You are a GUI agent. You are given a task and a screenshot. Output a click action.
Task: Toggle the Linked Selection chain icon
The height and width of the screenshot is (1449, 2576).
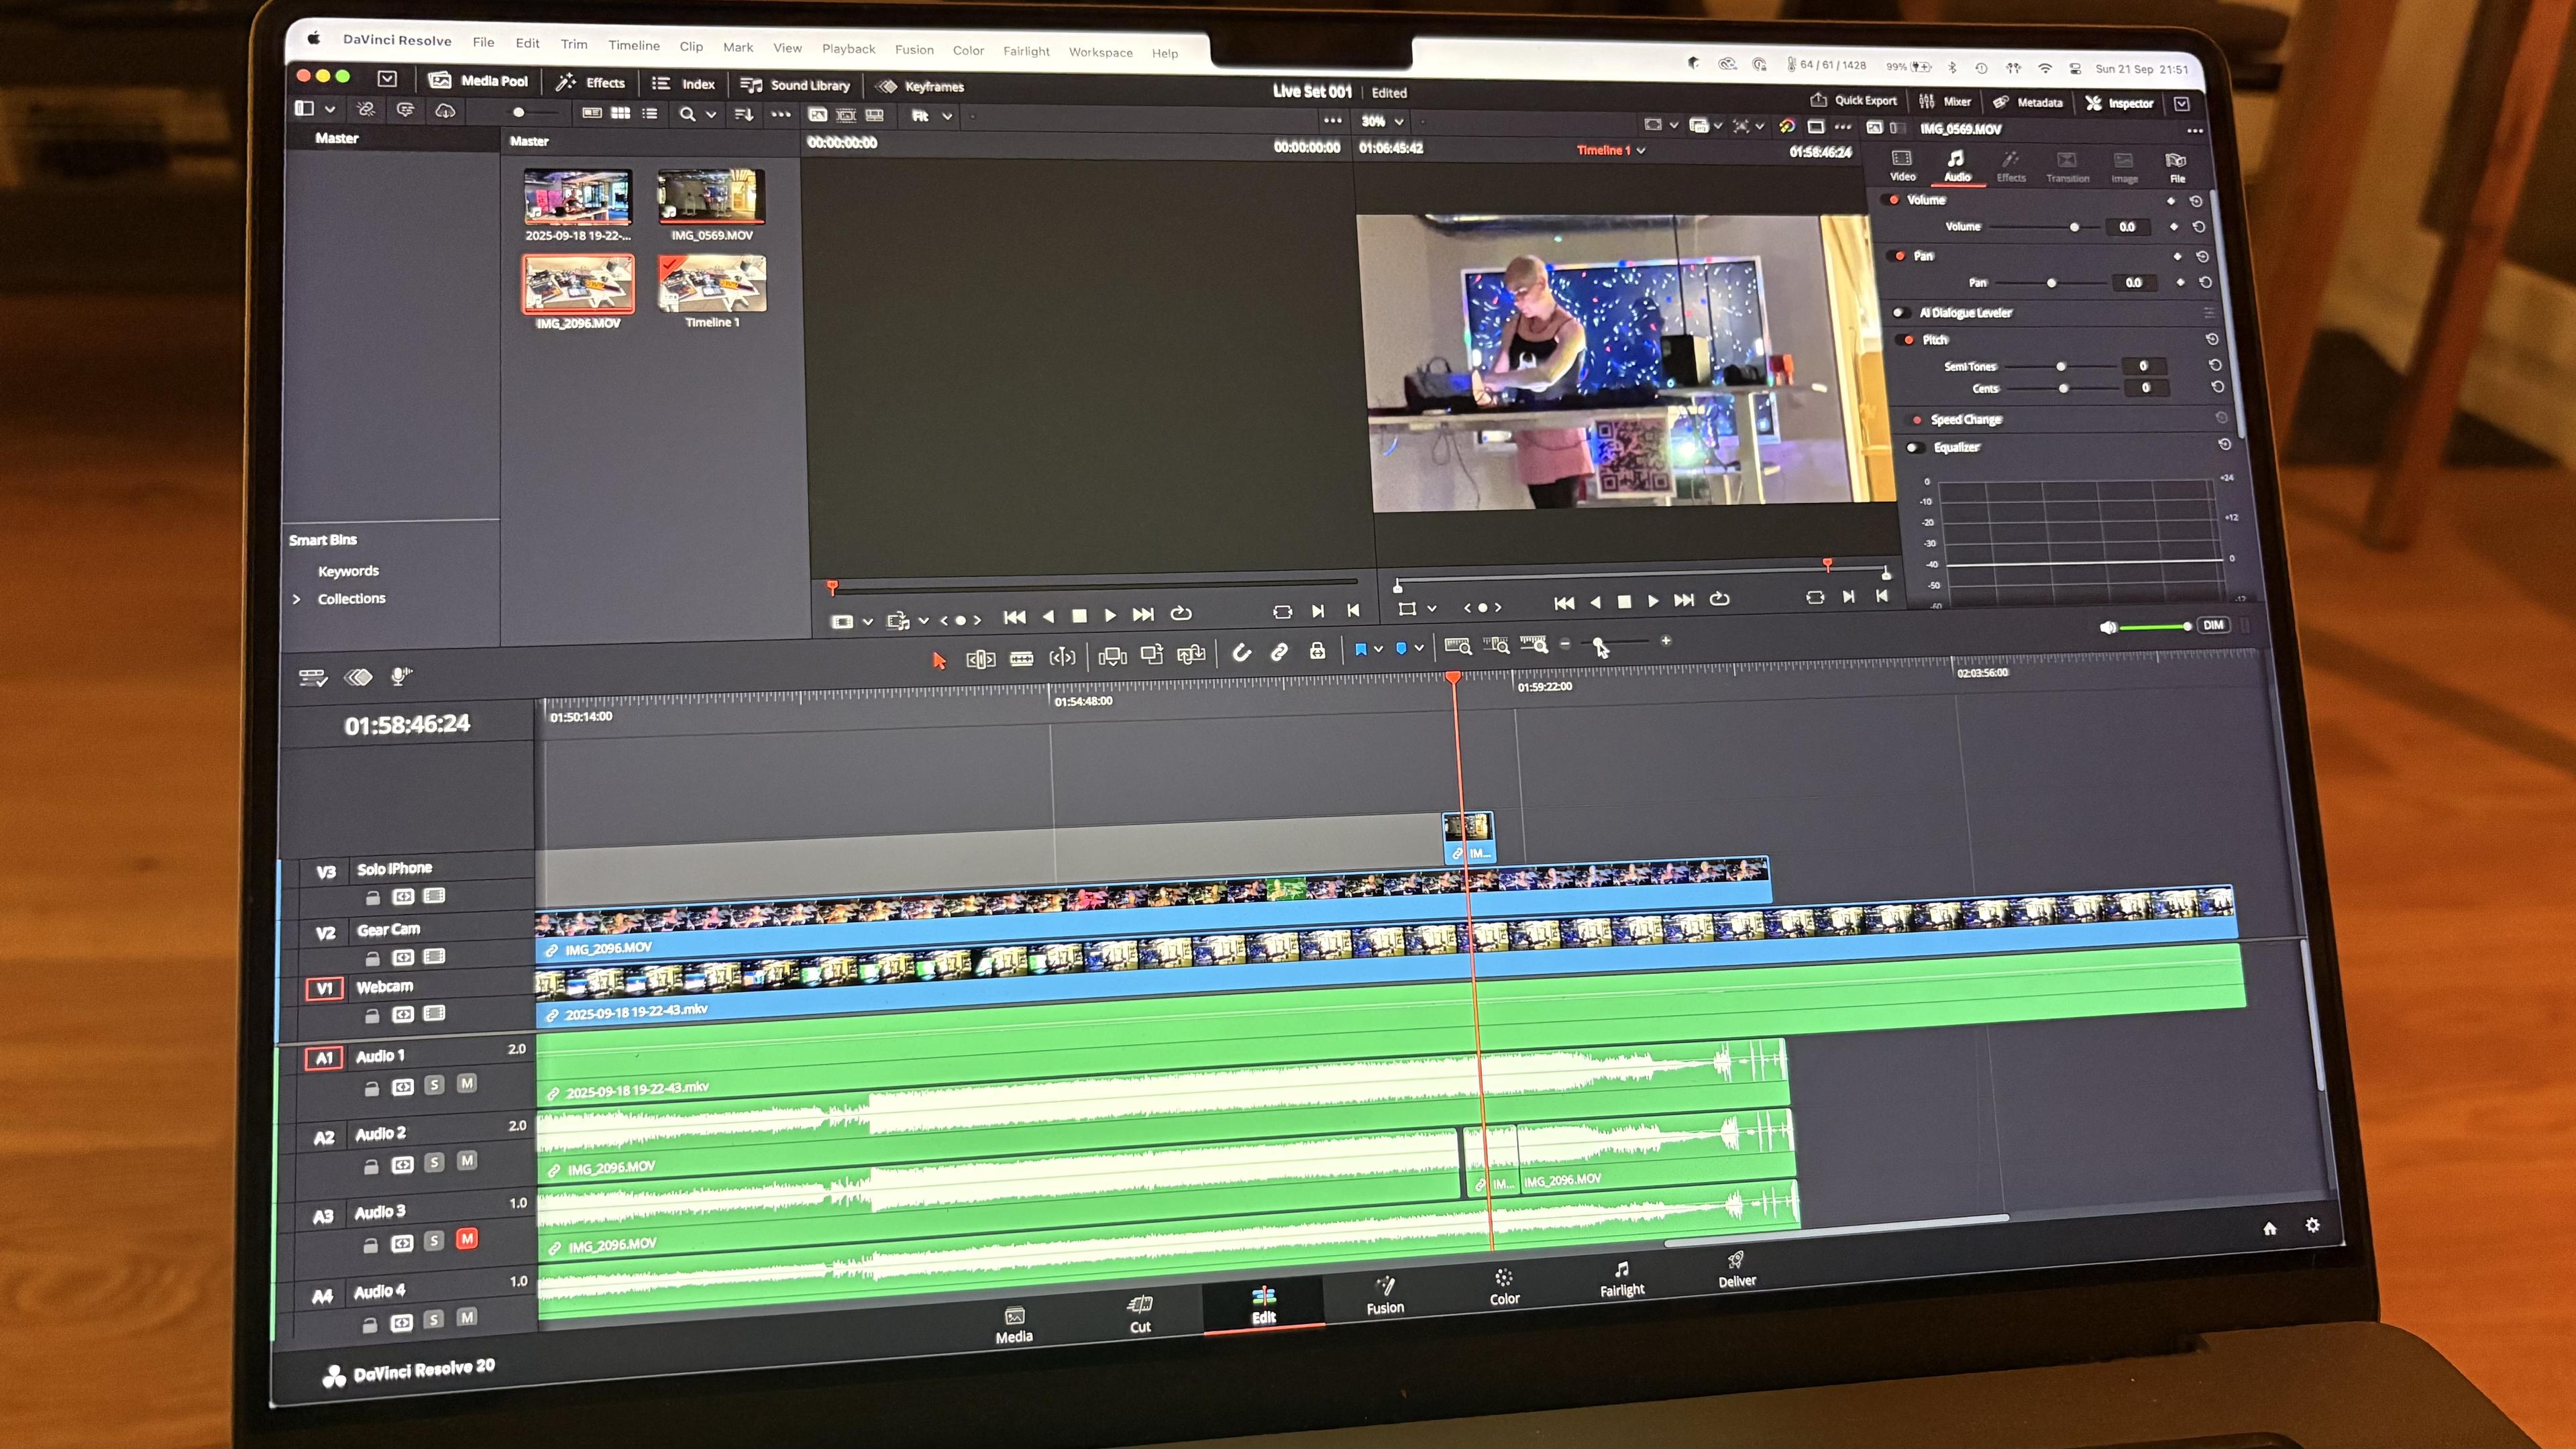coord(1279,652)
